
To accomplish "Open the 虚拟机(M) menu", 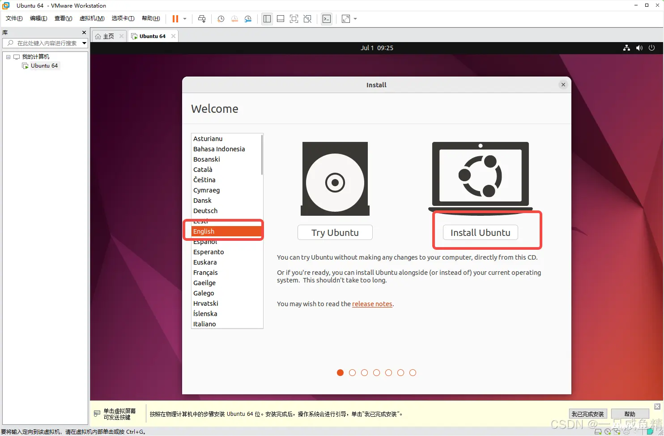I will click(x=92, y=18).
